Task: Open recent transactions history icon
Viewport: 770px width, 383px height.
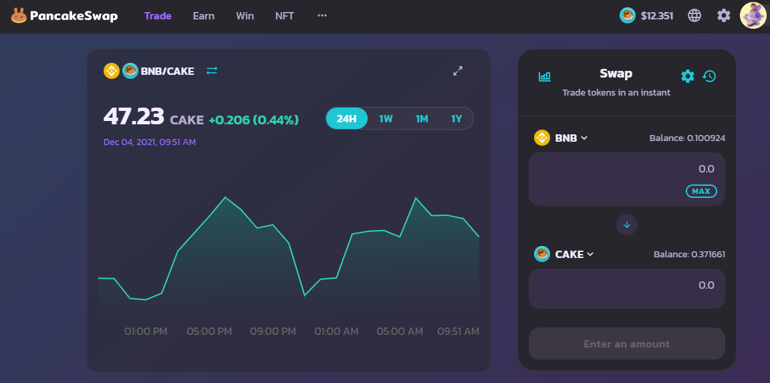Action: (x=709, y=76)
